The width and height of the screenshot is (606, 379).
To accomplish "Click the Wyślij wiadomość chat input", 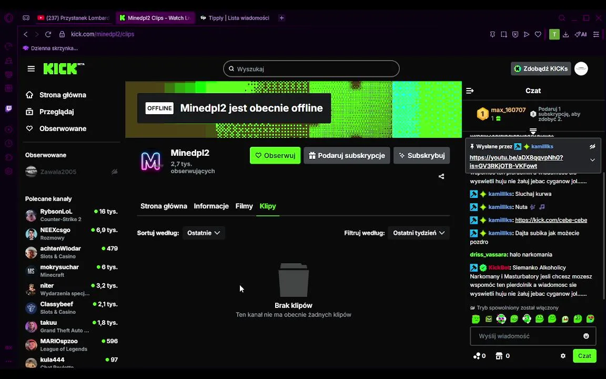I will [533, 336].
